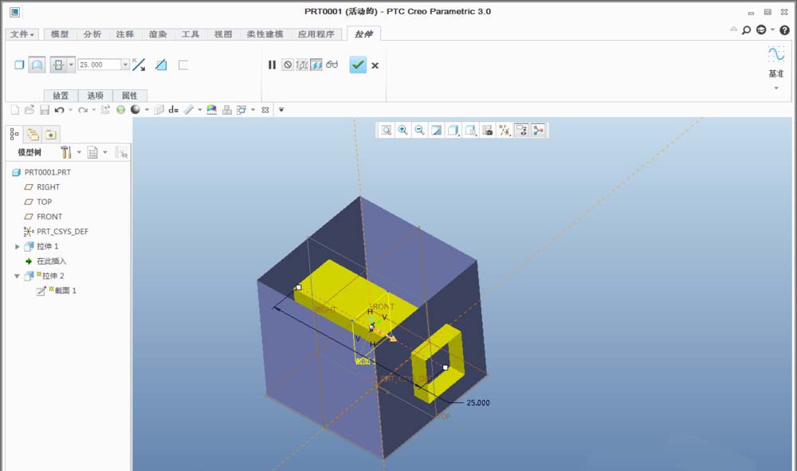This screenshot has height=471, width=797.
Task: Expand the 基准 datum dropdown arrow
Action: [776, 88]
